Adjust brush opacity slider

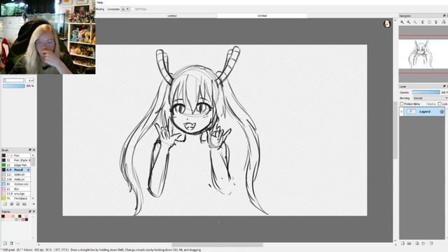[x=14, y=85]
